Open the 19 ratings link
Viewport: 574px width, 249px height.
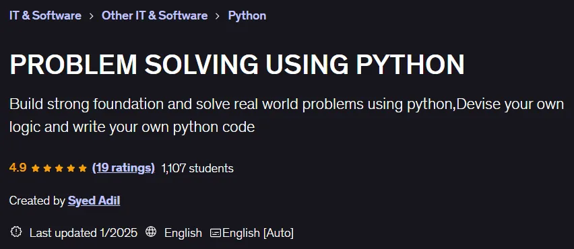[123, 168]
